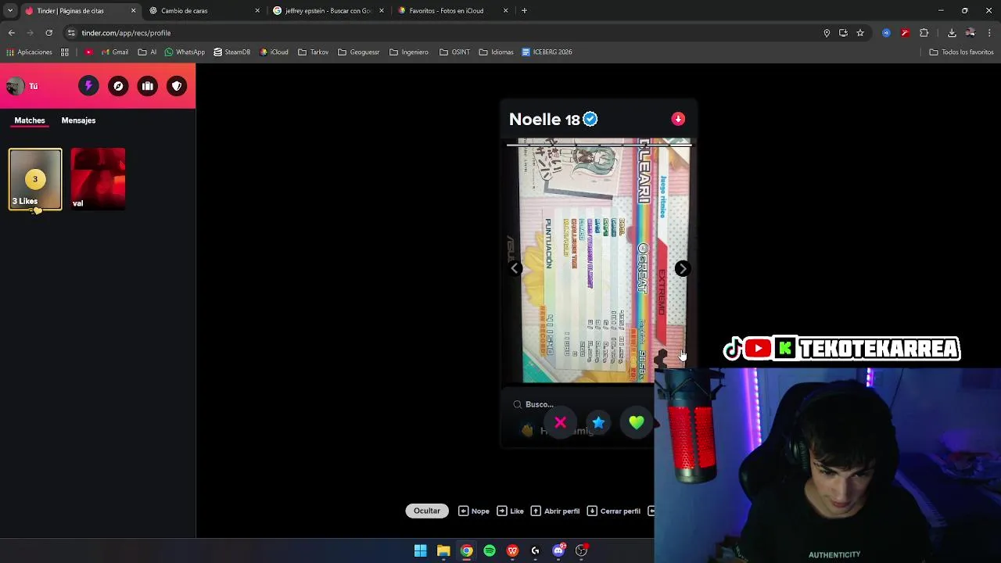Screen dimensions: 1001x563
Task: Open the SteamDB bookmark
Action: pyautogui.click(x=232, y=52)
